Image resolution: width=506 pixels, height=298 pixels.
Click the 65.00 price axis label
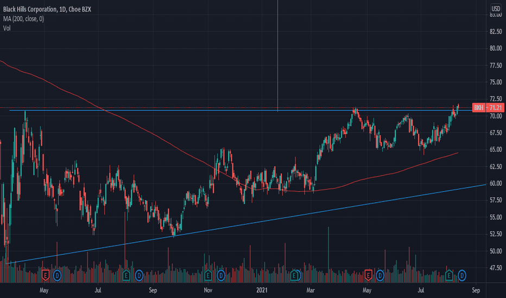(496, 150)
